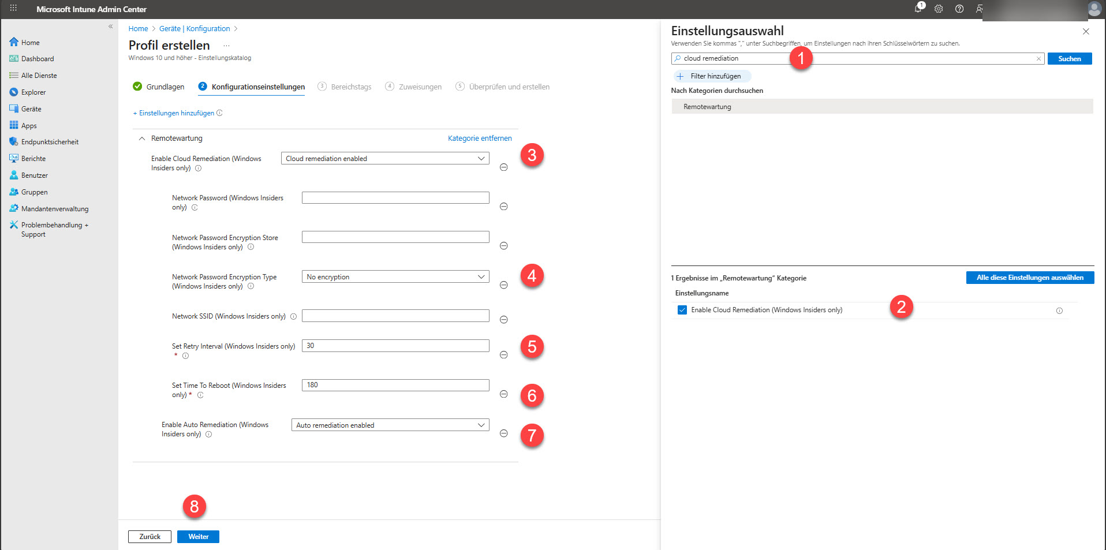Open Dashboard in the sidebar
1106x550 pixels.
click(38, 59)
